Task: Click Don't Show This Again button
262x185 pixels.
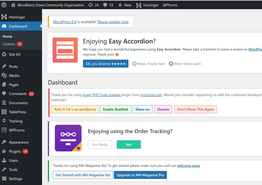Action: 195,109
